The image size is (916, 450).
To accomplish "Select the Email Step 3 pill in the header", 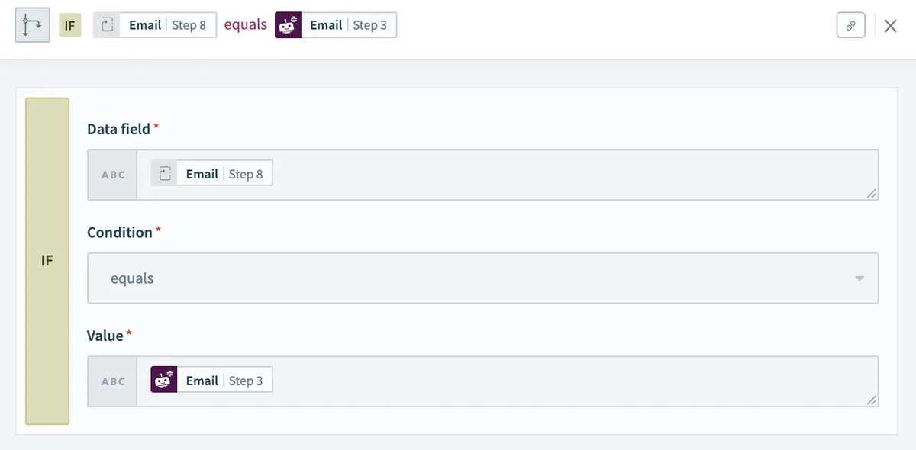I will [336, 25].
